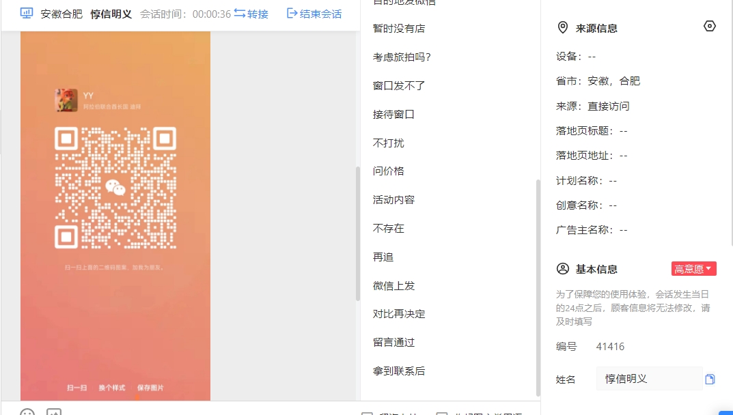Click the customer number 41416

(611, 346)
